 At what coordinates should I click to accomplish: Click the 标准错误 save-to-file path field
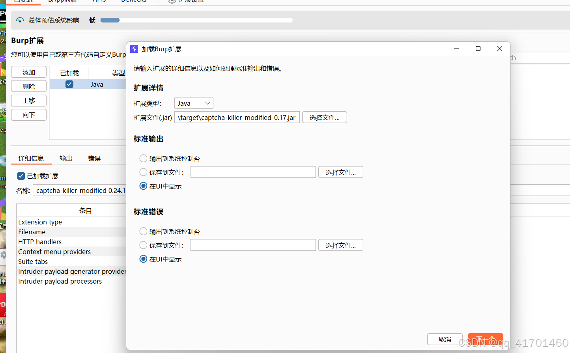(x=253, y=245)
